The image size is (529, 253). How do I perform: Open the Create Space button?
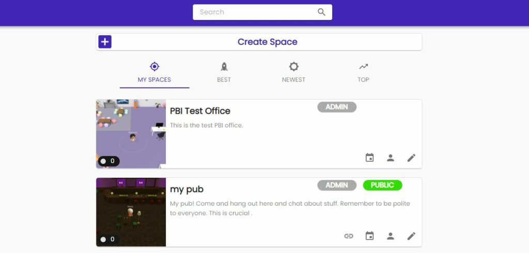tap(259, 42)
